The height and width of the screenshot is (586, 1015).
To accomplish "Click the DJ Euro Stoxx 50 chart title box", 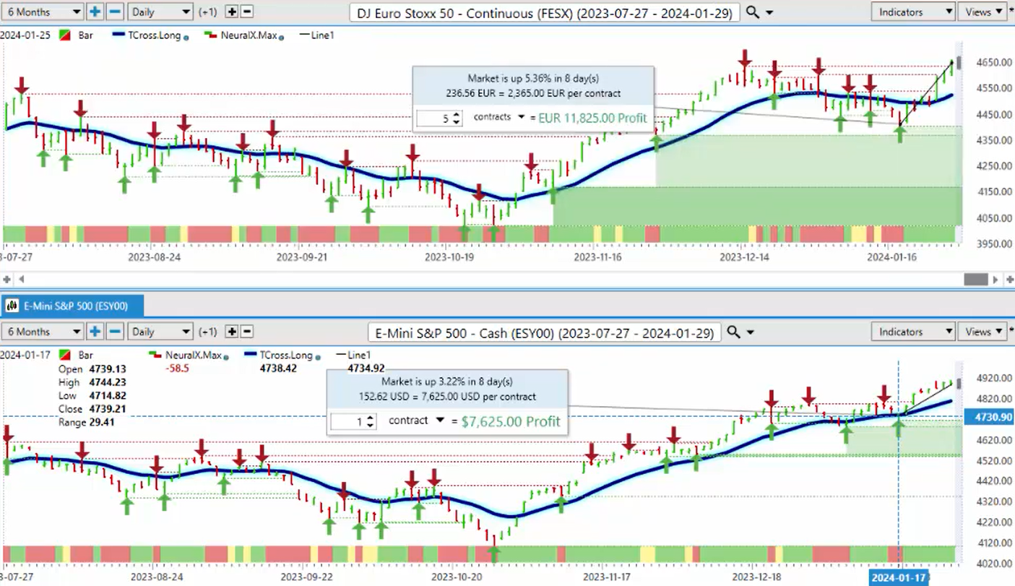I will point(544,12).
